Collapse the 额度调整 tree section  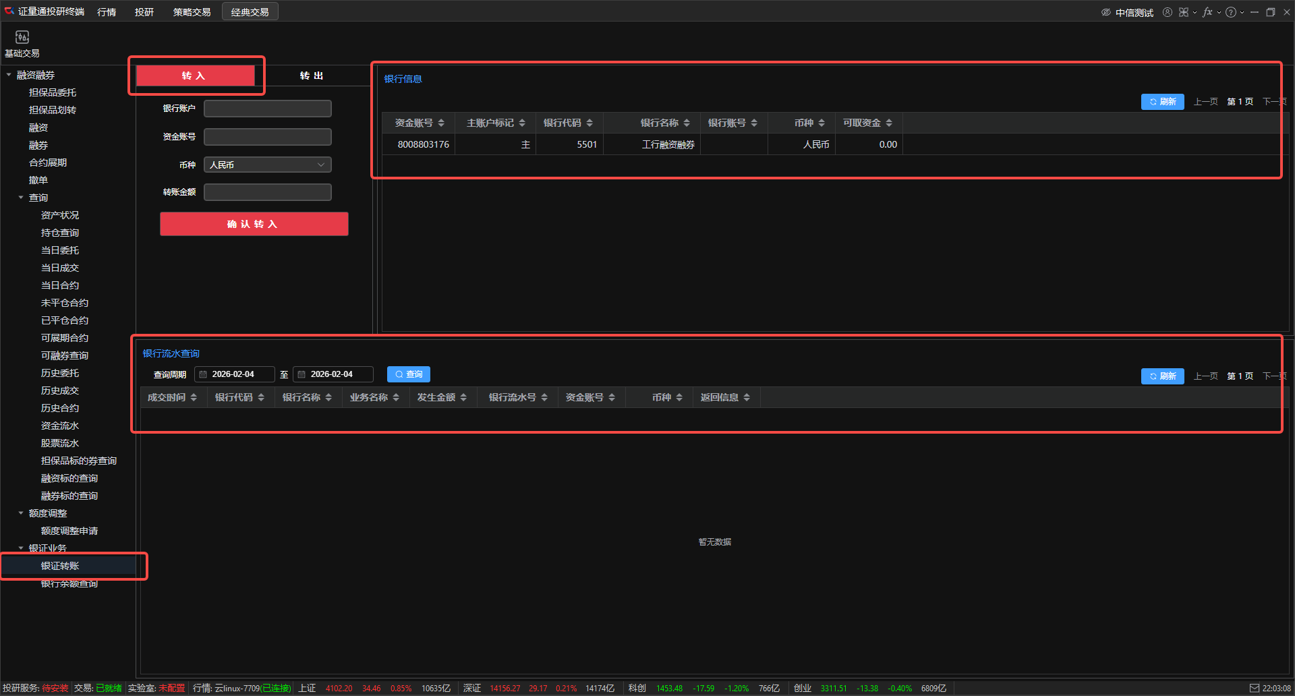21,513
